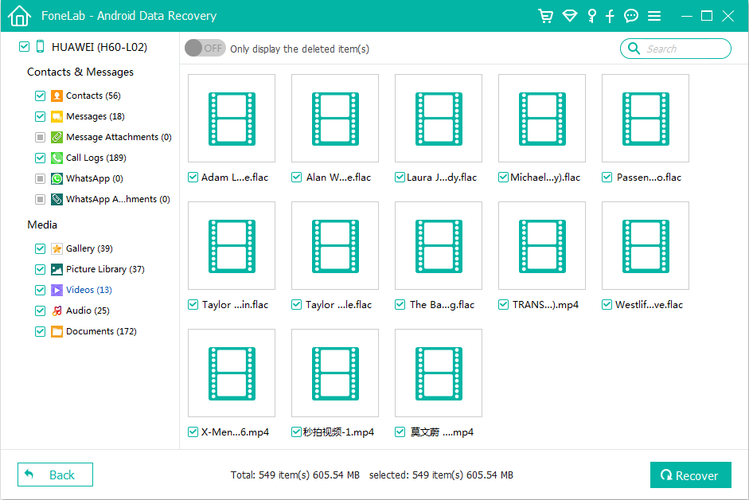749x500 pixels.
Task: Click into the Search field
Action: coord(676,49)
